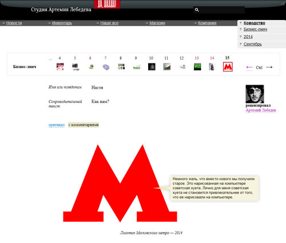
Task: Open the landscape thumbnail number 11
Action: pyautogui.click(x=167, y=67)
